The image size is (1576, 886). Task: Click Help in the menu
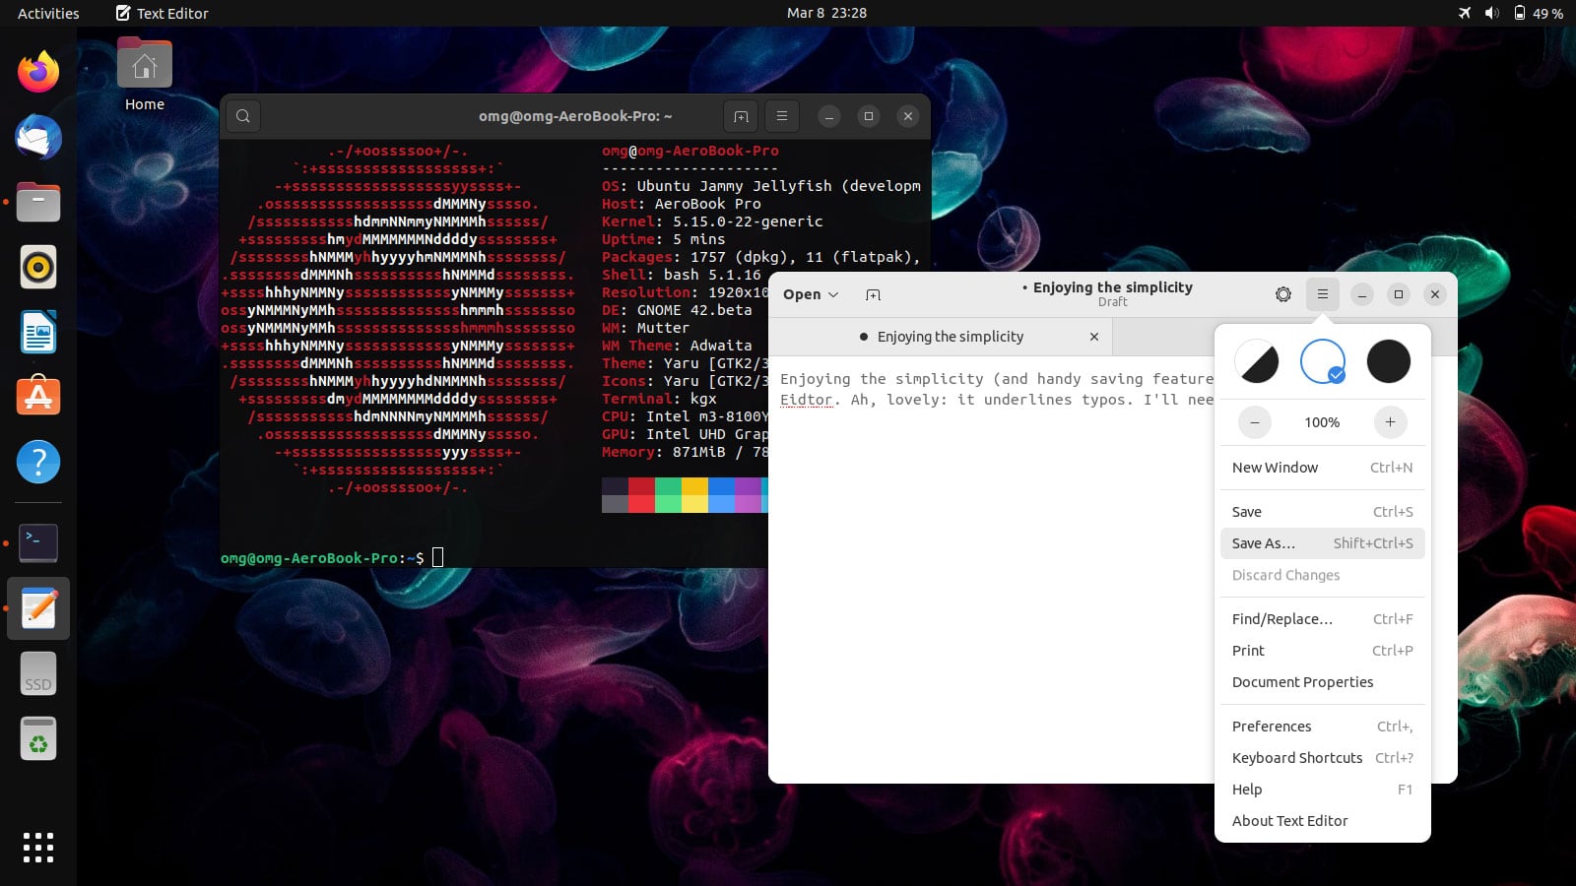[1322, 790]
